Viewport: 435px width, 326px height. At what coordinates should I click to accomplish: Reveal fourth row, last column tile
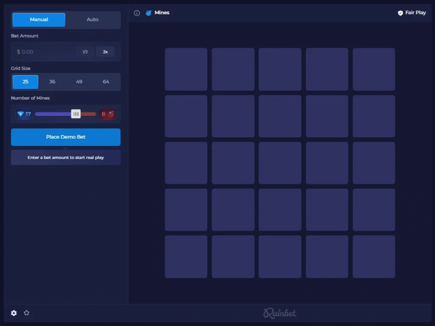click(374, 210)
